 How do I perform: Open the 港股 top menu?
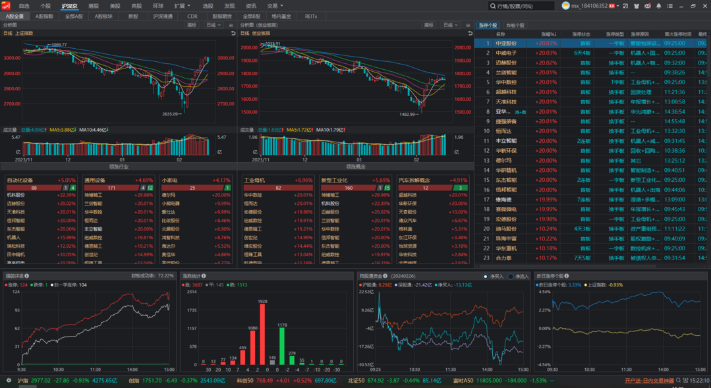click(x=94, y=6)
